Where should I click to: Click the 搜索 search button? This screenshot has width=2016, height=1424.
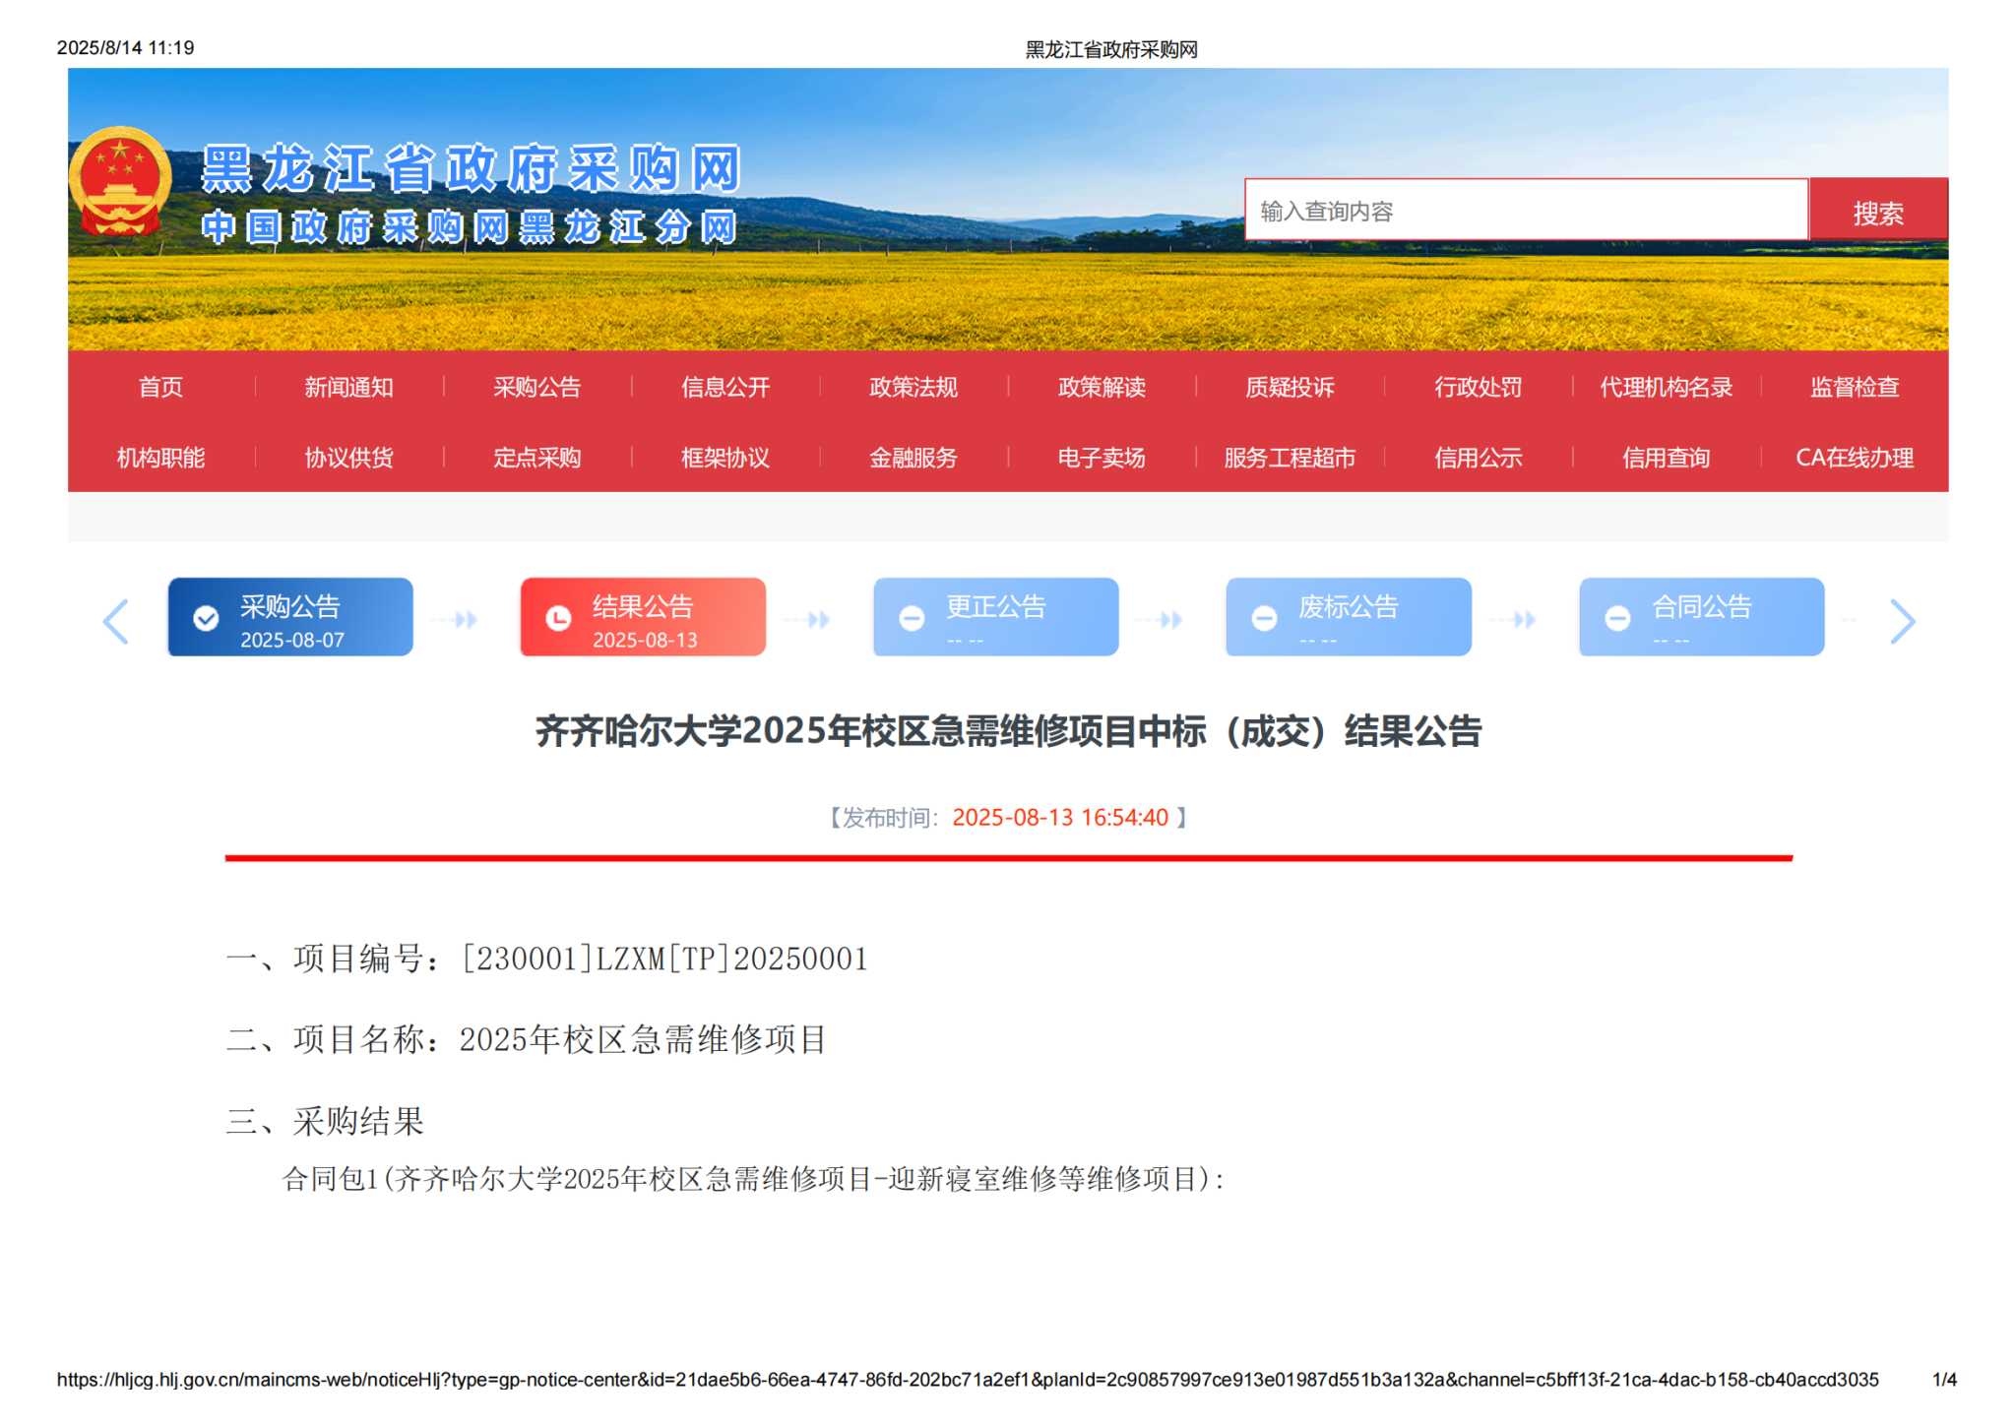1877,212
